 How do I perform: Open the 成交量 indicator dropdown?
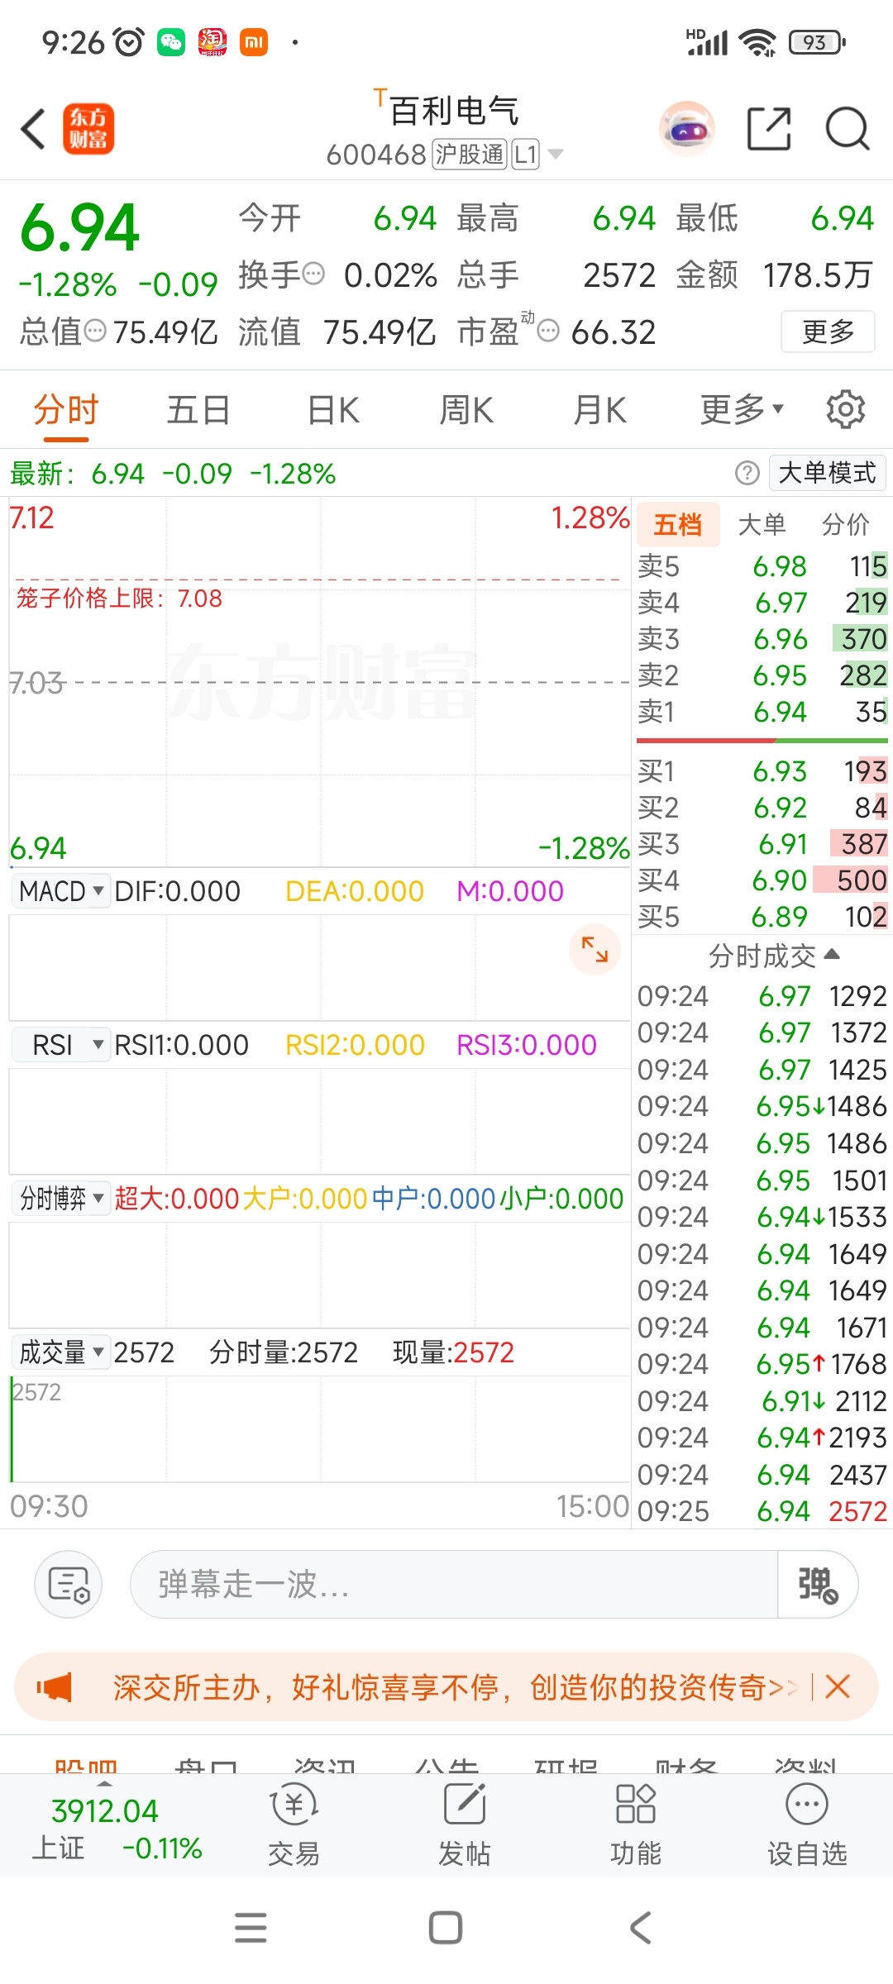[61, 1352]
